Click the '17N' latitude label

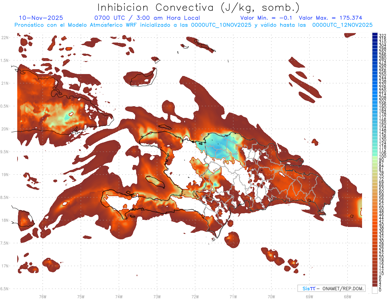(x=5, y=266)
